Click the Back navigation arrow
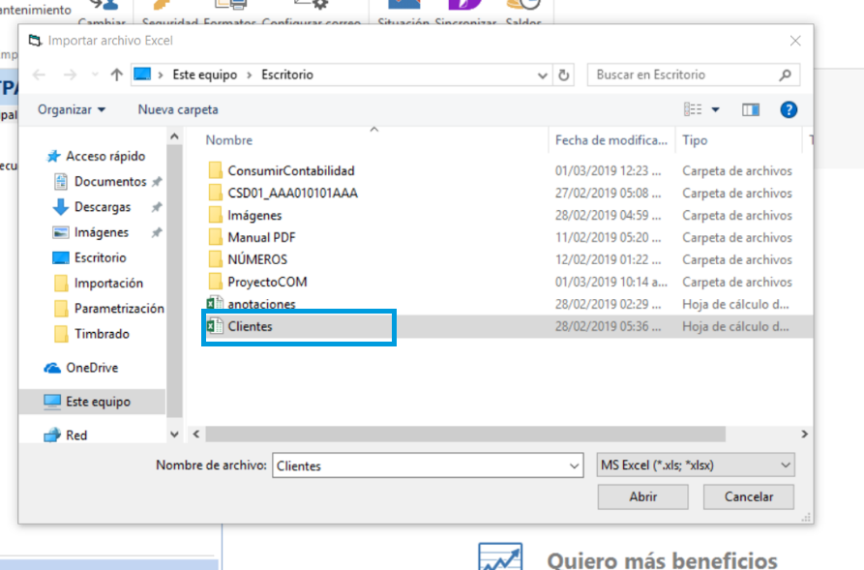This screenshot has width=864, height=570. point(39,75)
